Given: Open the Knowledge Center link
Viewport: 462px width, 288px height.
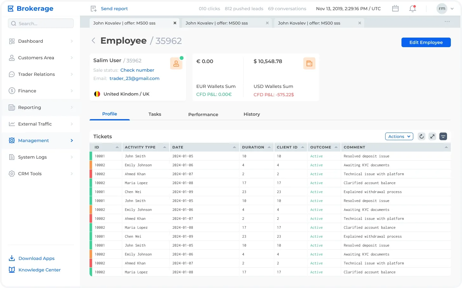Looking at the screenshot, I should point(40,270).
